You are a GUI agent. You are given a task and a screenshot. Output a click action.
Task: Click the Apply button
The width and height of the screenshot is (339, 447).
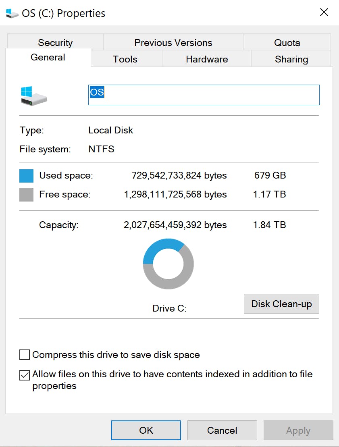pyautogui.click(x=298, y=430)
